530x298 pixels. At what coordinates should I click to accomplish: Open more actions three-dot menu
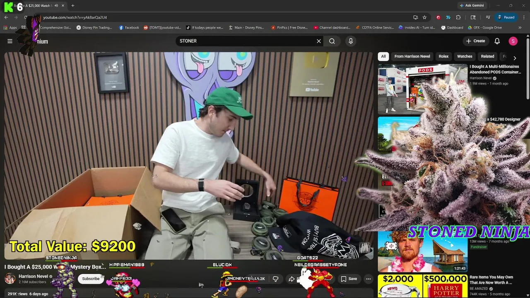click(x=369, y=279)
